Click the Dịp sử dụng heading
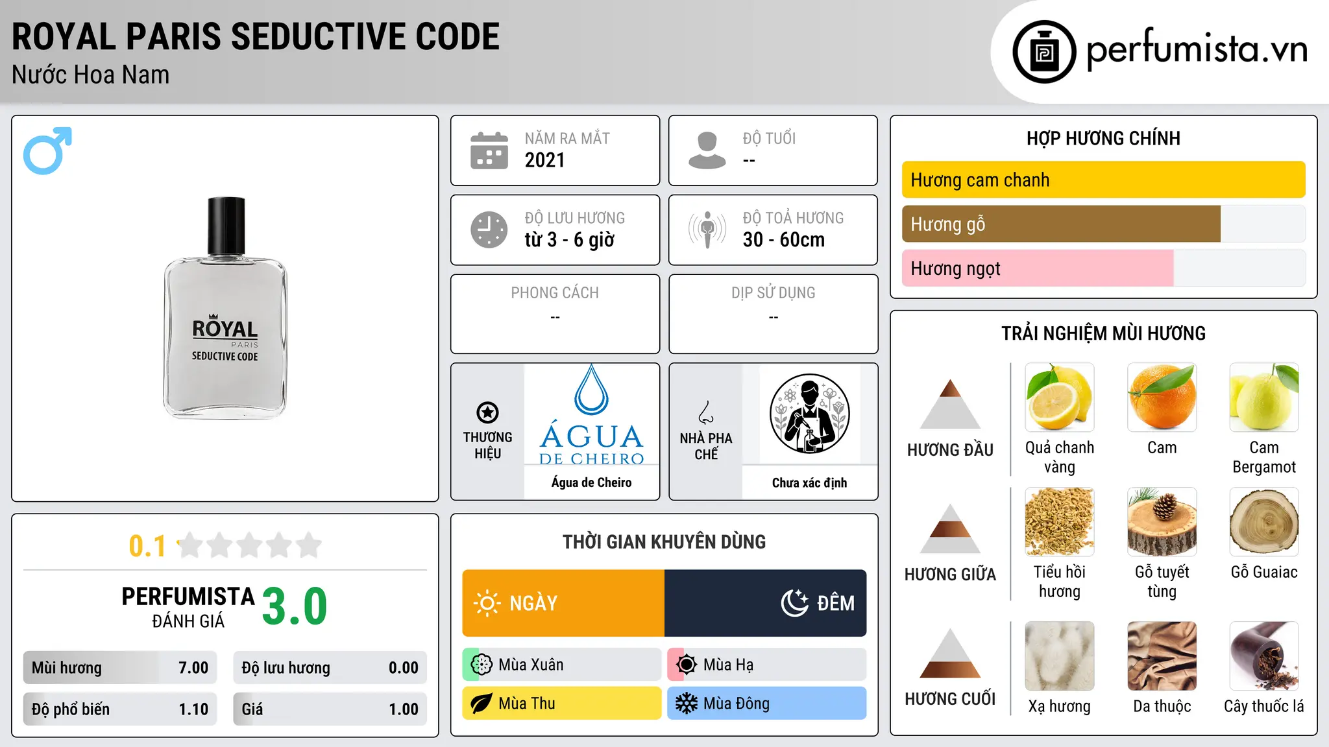 tap(774, 293)
